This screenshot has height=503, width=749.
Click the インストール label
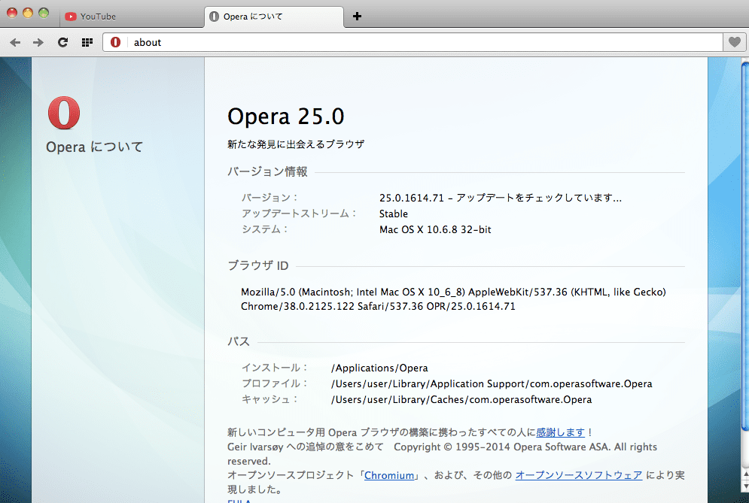pos(275,368)
